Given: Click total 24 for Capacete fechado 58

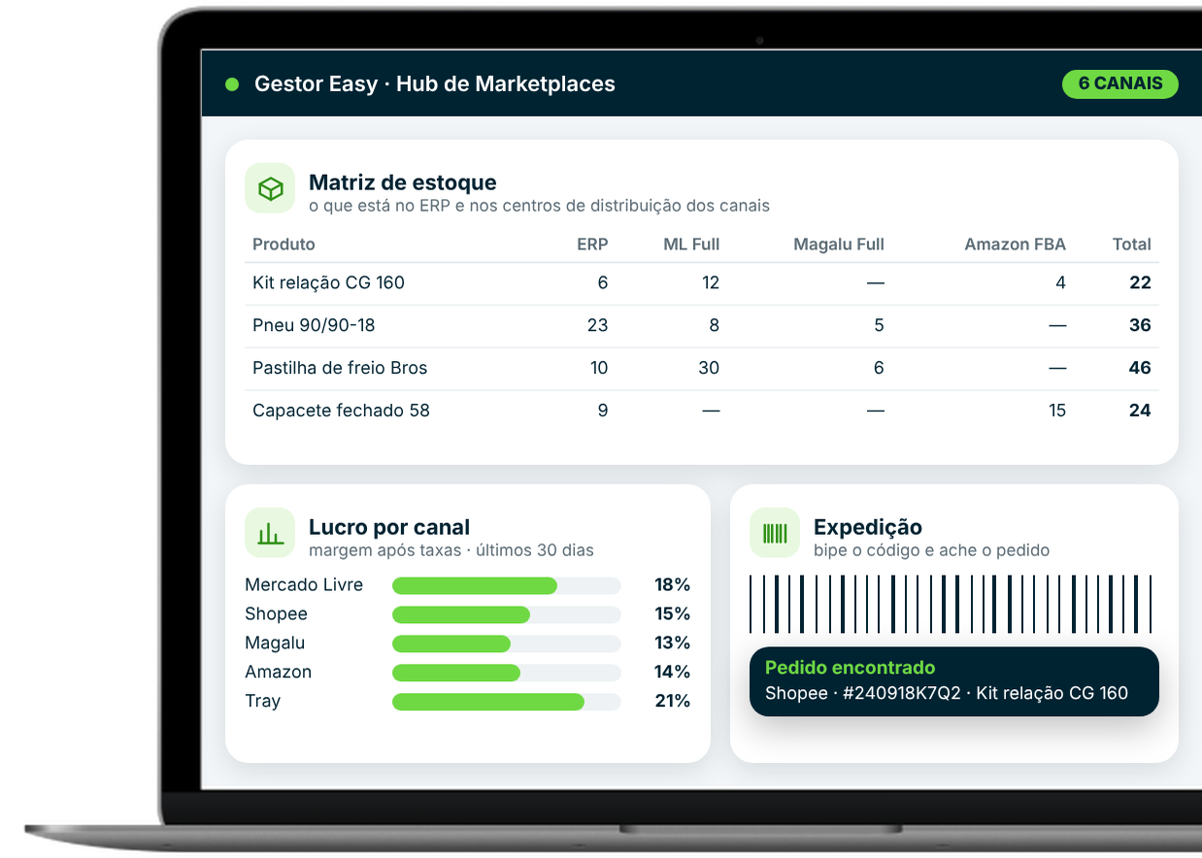Looking at the screenshot, I should (x=1140, y=412).
